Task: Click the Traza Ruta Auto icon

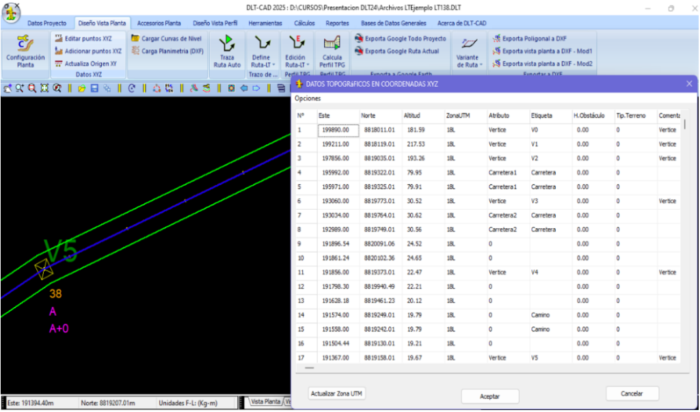Action: pyautogui.click(x=227, y=51)
